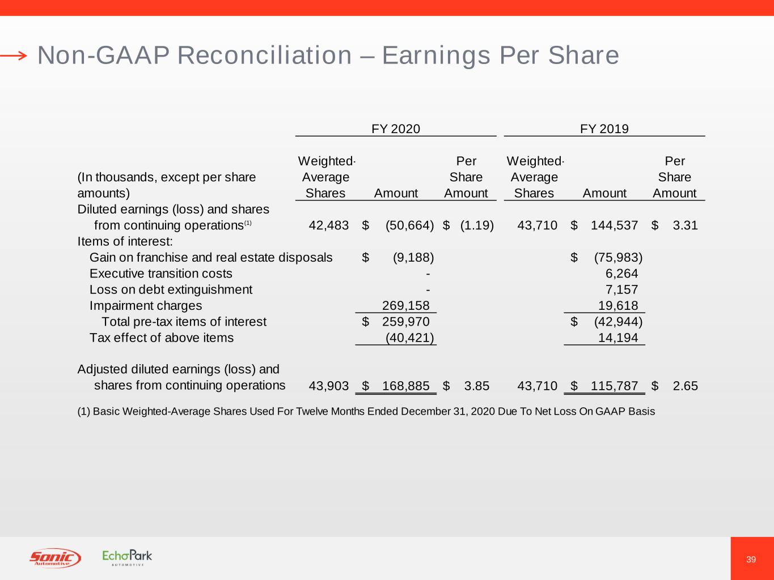Click the FY 2020 impairment charges value 269,158

coord(405,306)
